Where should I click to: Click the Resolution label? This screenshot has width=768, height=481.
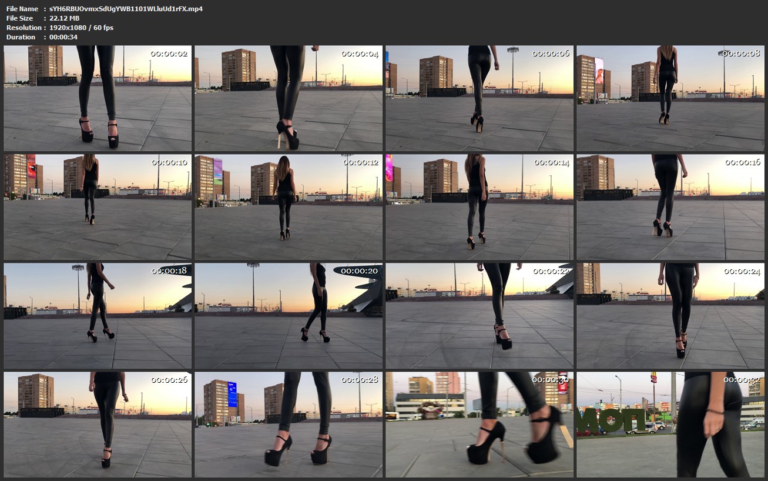pyautogui.click(x=24, y=28)
